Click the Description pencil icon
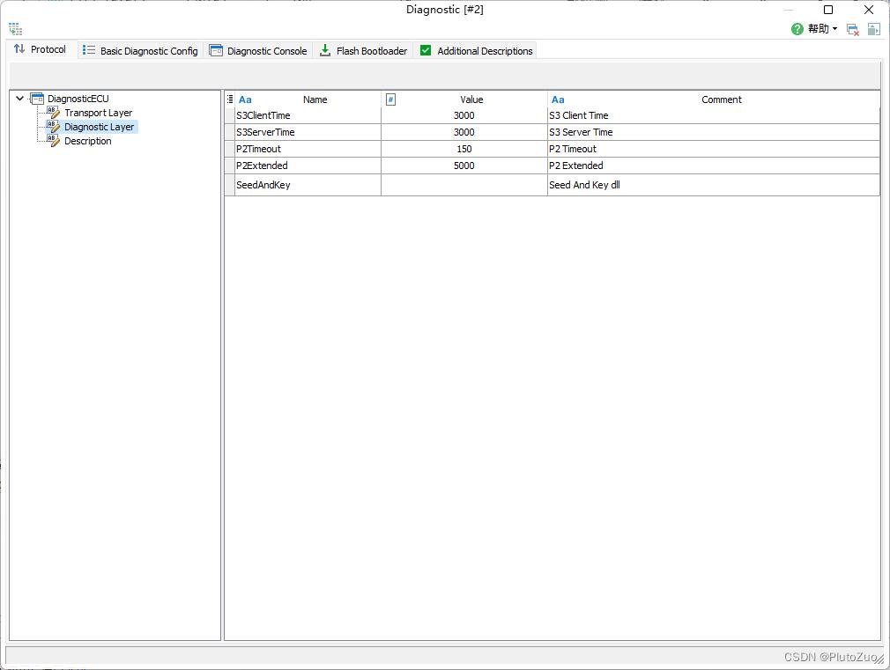890x670 pixels. click(x=54, y=141)
